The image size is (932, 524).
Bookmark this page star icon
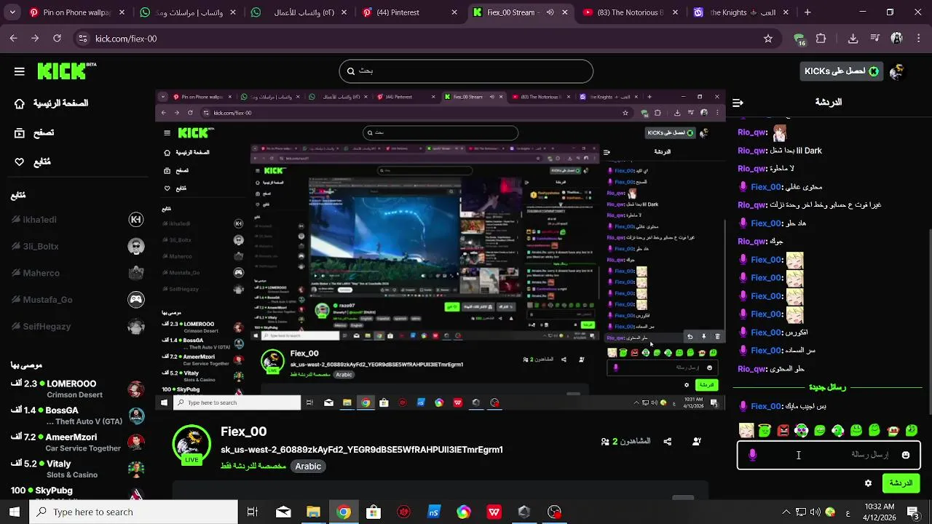(767, 39)
